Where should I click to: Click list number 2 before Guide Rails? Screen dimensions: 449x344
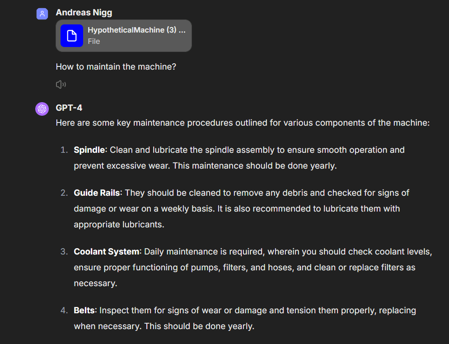click(64, 193)
